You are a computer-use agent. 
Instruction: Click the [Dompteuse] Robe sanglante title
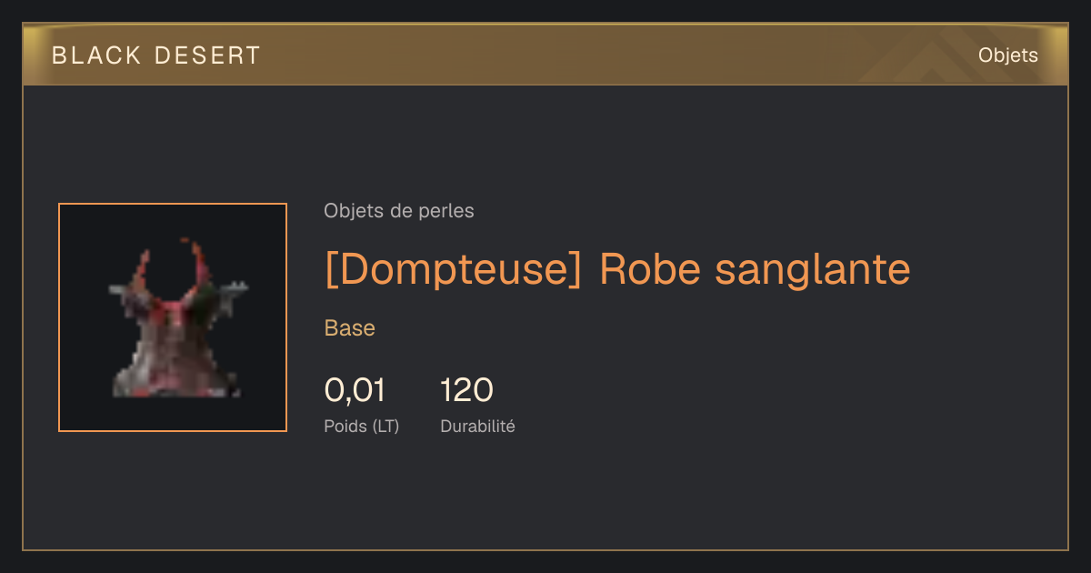pyautogui.click(x=617, y=269)
